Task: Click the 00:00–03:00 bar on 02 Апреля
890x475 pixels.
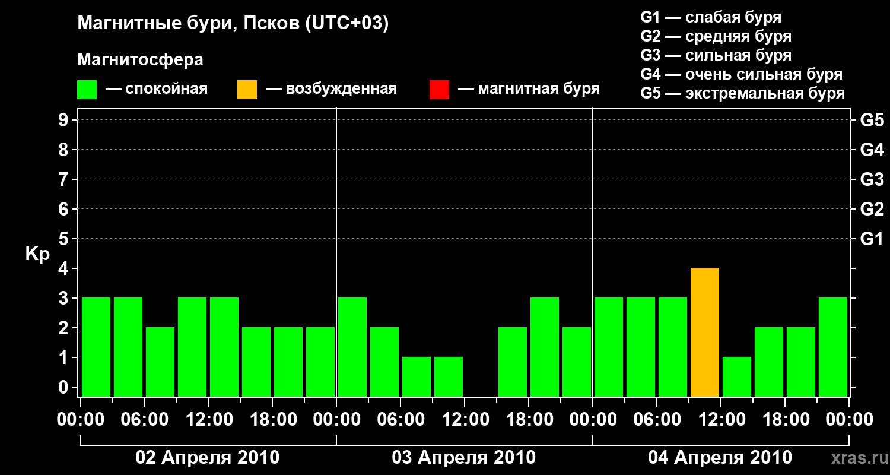Action: 96,347
